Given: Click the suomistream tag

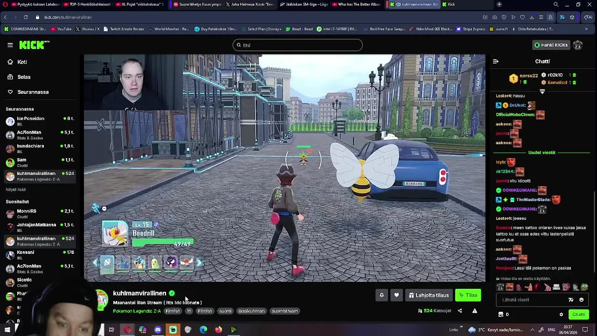Looking at the screenshot, I should [x=285, y=311].
